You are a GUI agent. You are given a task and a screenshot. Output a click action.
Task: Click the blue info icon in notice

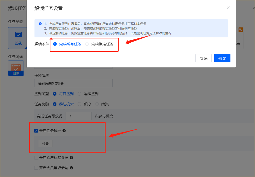(40, 24)
